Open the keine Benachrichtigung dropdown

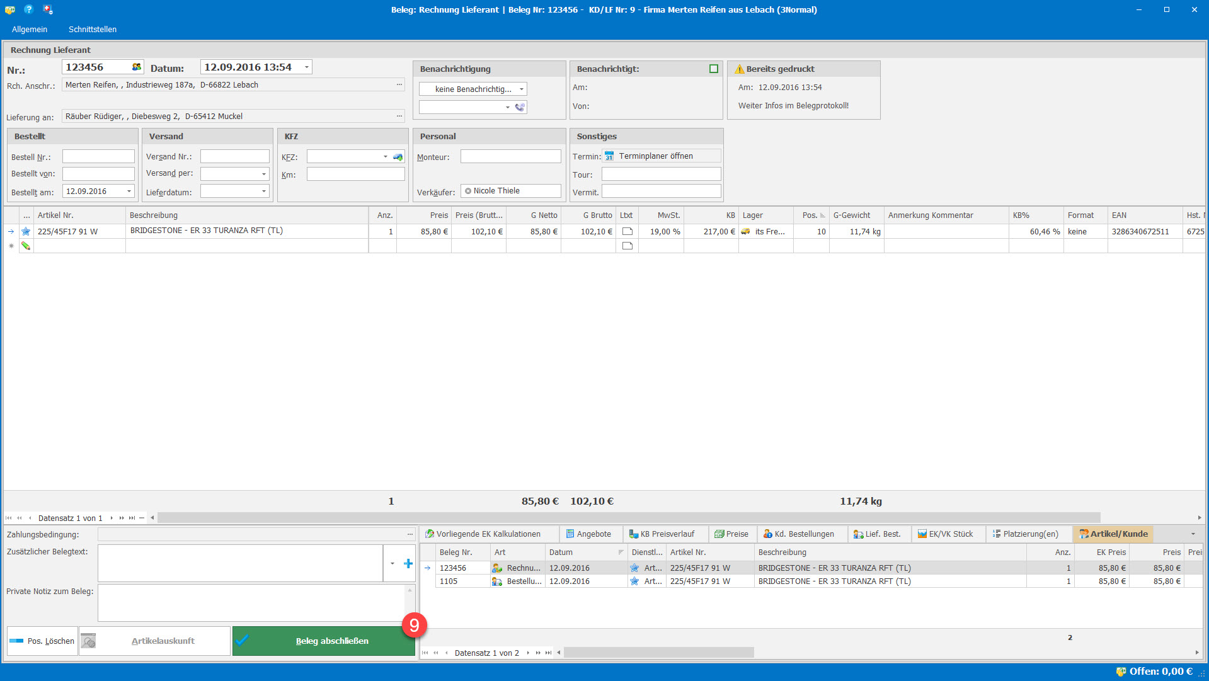pos(522,89)
